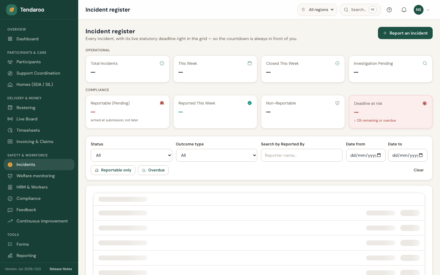
Task: Open the Deadline at risk card
Action: pyautogui.click(x=391, y=112)
